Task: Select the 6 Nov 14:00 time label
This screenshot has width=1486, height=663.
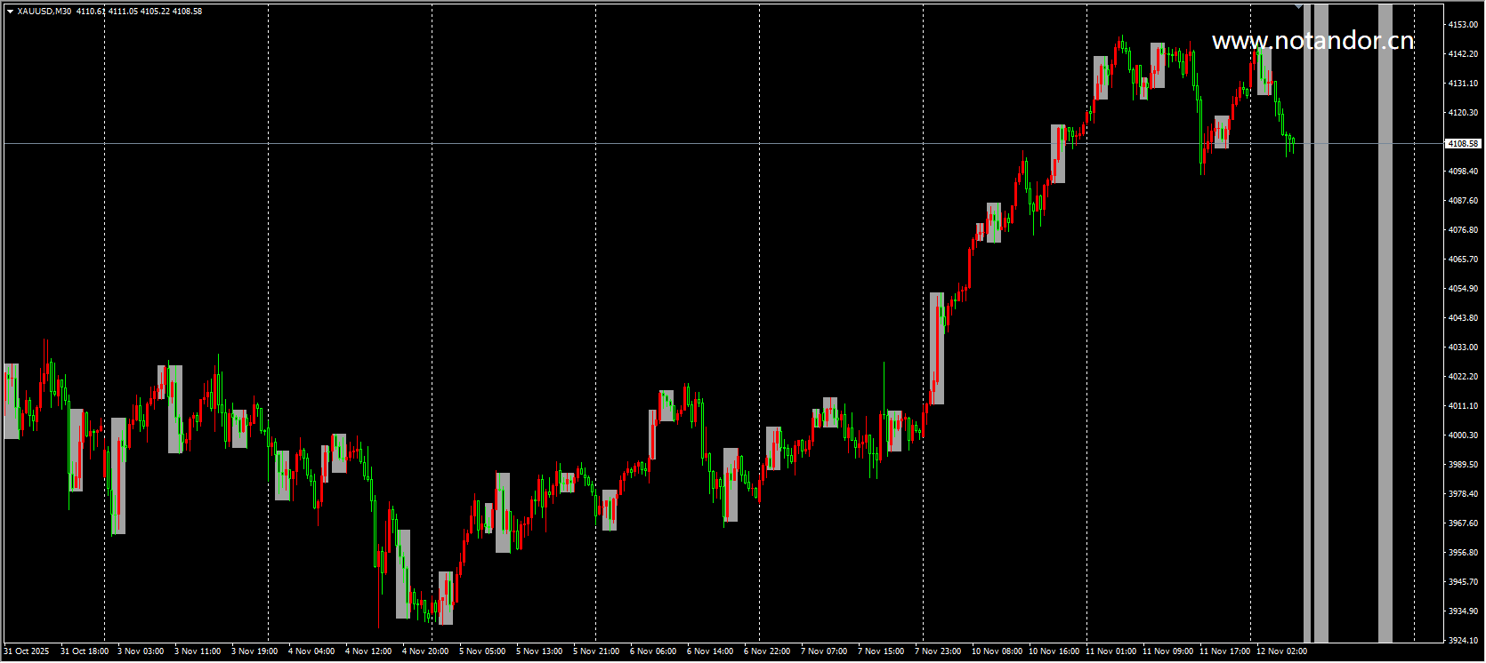Action: (x=710, y=651)
